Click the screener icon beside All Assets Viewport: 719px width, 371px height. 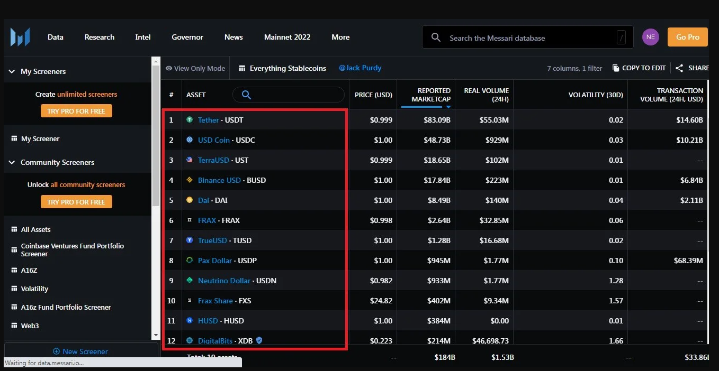14,229
